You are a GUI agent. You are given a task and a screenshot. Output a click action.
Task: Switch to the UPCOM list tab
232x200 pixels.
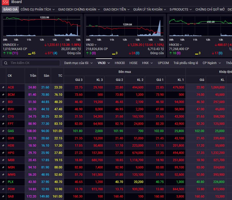pyautogui.click(x=163, y=63)
